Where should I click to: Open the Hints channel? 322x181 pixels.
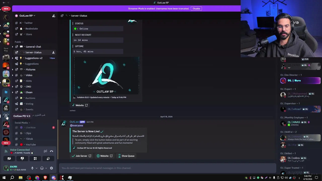coord(35,81)
